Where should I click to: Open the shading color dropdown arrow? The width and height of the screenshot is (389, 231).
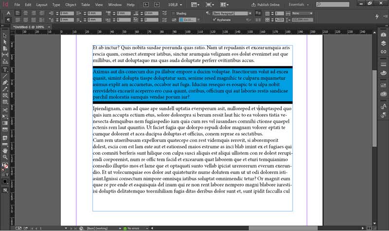(x=198, y=19)
